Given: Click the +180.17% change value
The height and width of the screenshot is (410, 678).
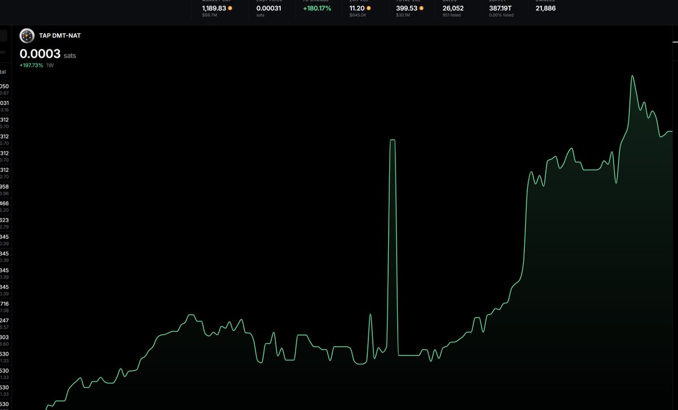Looking at the screenshot, I should coord(317,8).
